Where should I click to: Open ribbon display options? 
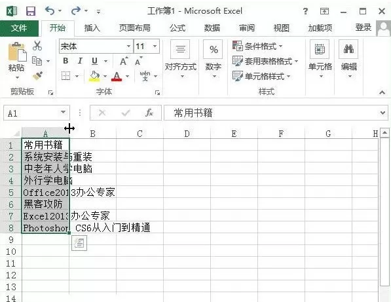coord(324,11)
